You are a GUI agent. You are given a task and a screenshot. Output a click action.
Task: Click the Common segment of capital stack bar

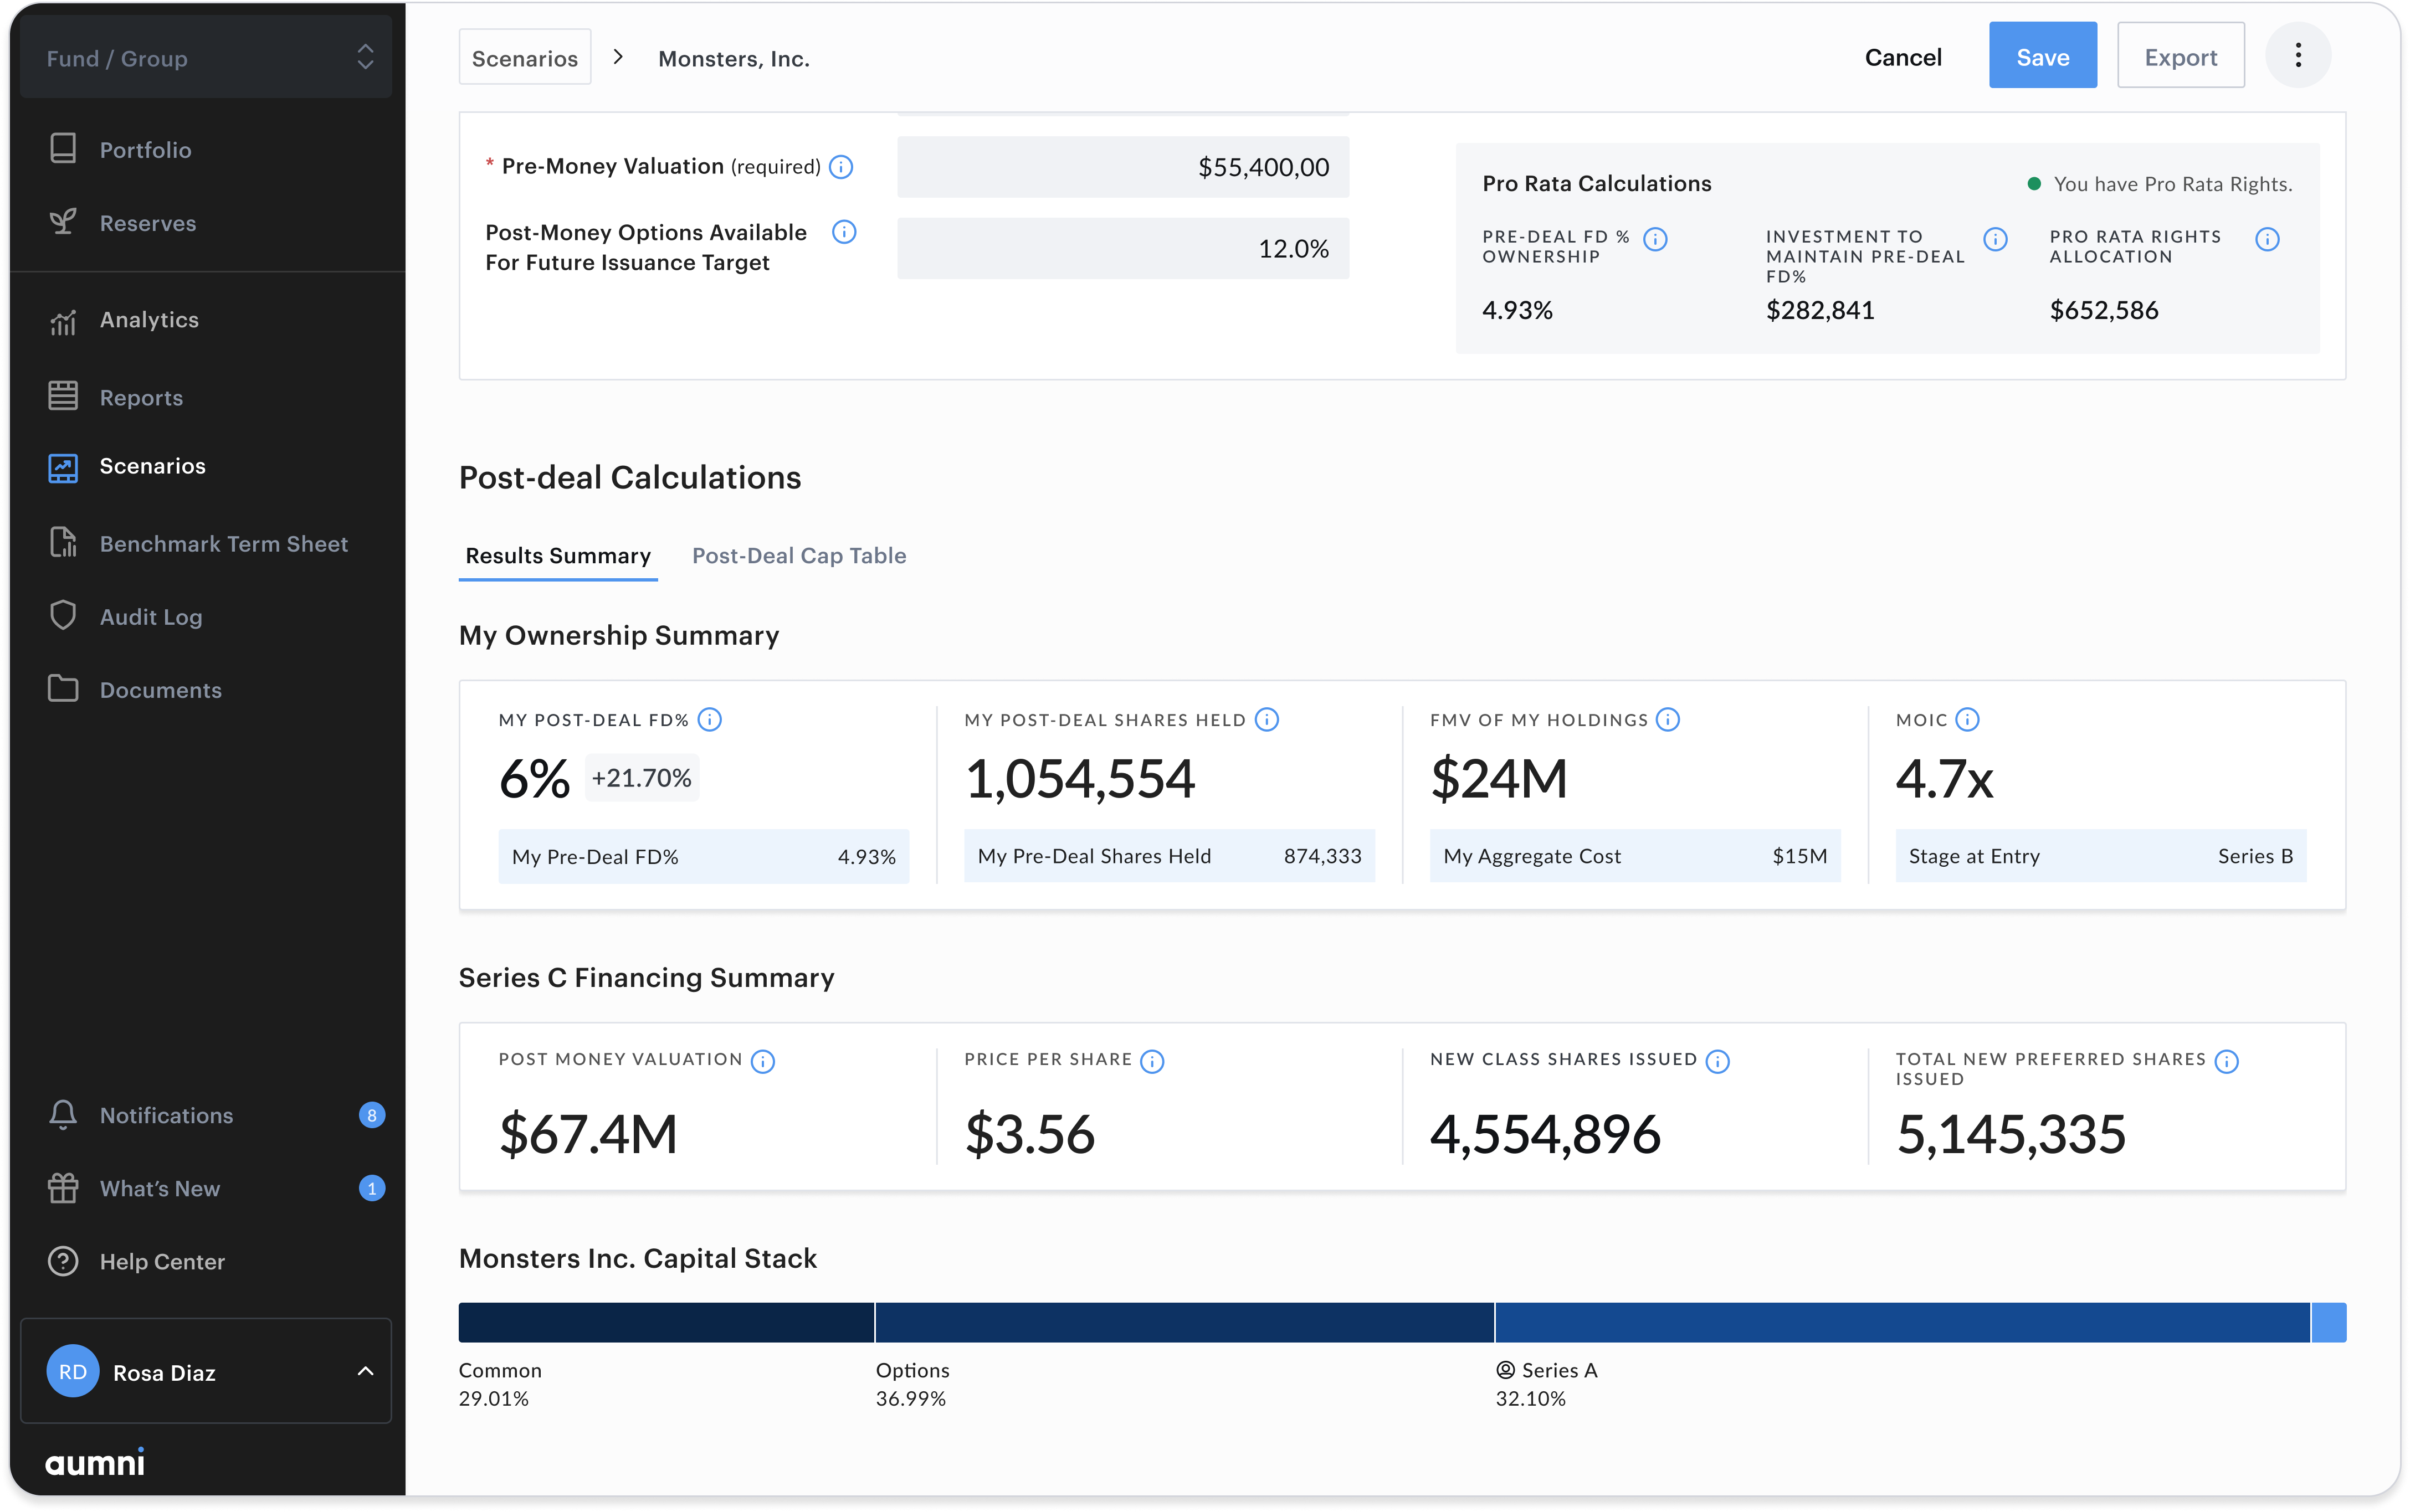[666, 1322]
